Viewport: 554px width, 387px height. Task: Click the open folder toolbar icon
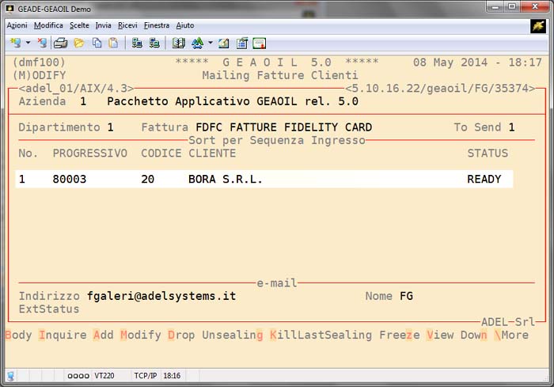78,43
